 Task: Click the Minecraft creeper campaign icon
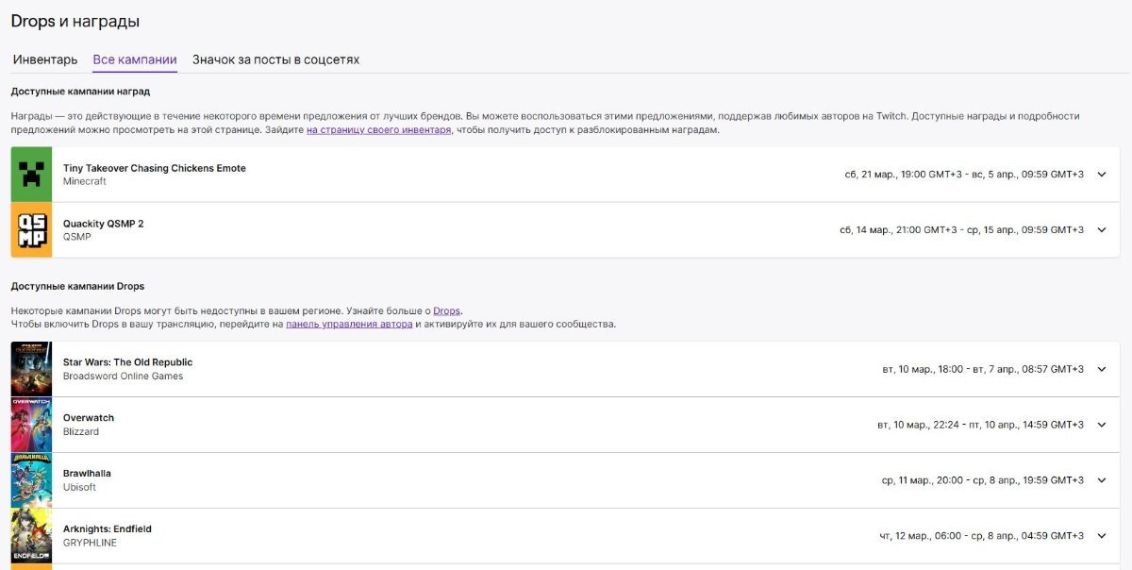point(31,175)
